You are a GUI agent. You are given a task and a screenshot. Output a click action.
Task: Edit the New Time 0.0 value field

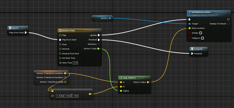(x=75, y=63)
